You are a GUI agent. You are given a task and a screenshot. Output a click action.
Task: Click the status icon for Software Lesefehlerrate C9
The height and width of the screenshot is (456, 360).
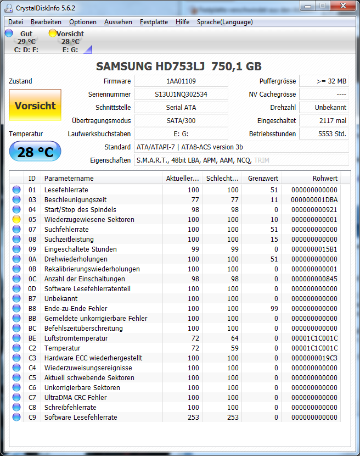click(x=16, y=417)
